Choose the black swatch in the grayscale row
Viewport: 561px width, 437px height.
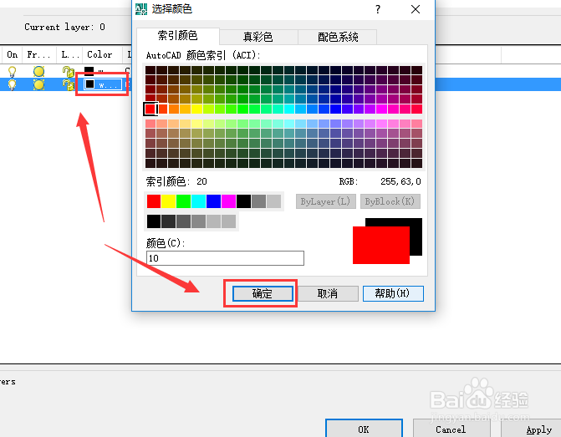(x=154, y=221)
